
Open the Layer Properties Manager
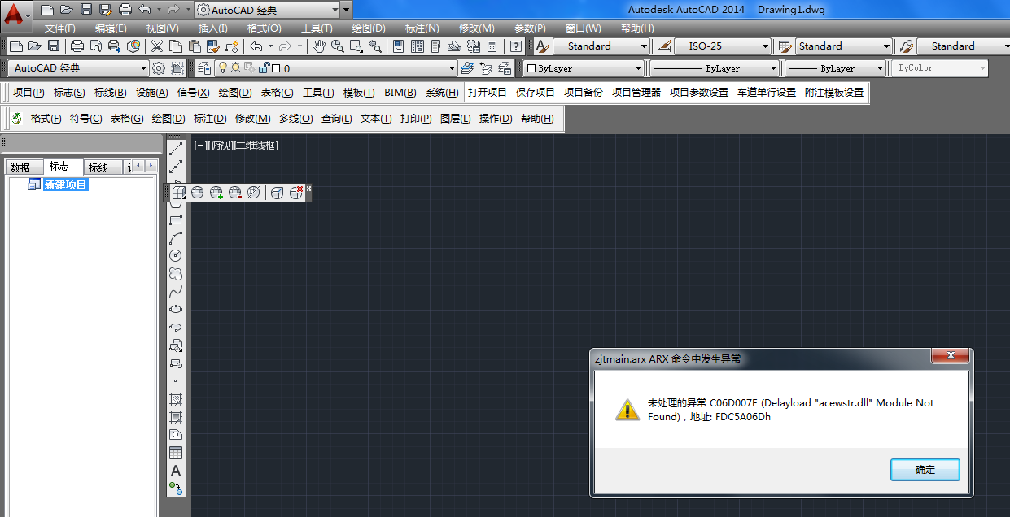[x=203, y=68]
